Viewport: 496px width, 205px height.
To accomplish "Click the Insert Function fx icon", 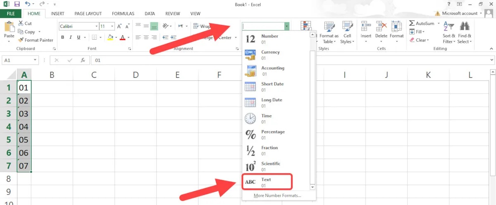I will pos(83,60).
